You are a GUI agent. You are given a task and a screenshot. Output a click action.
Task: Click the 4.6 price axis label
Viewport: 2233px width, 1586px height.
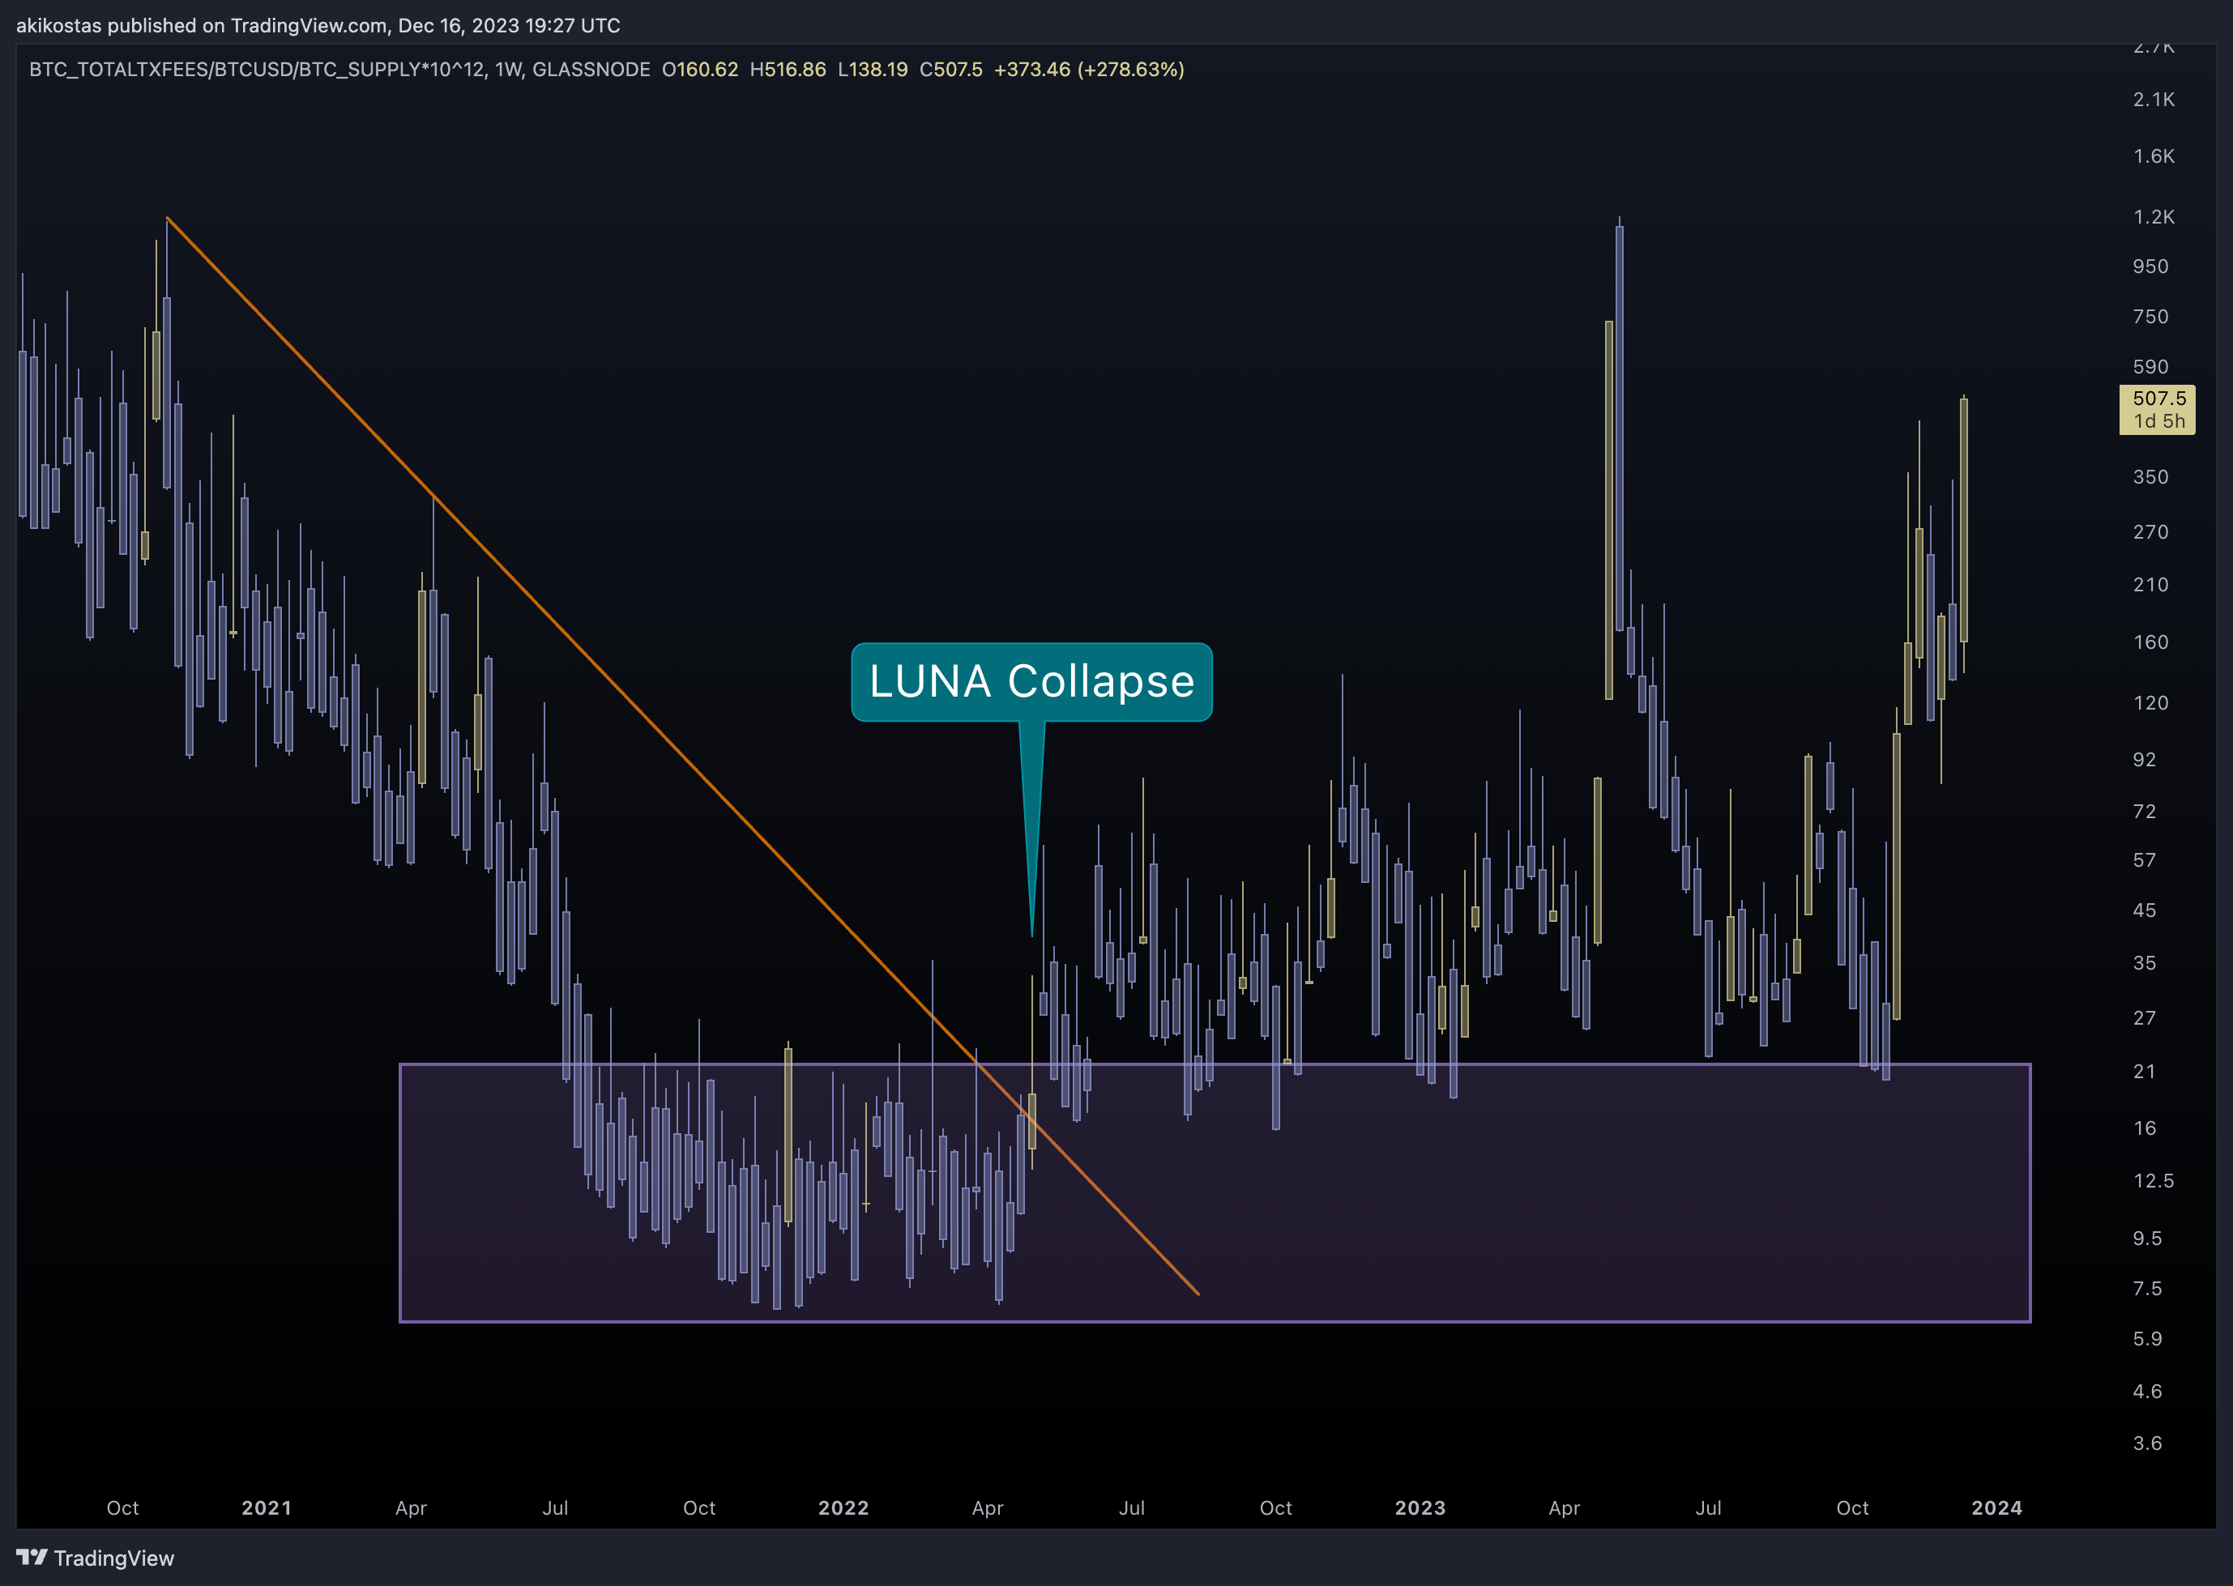click(2147, 1392)
